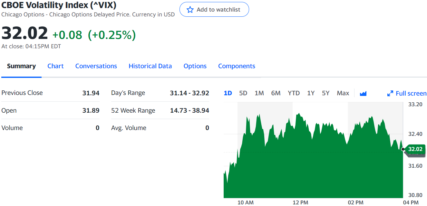The width and height of the screenshot is (427, 206).
Task: Click the 52 Week Range value 14.73 - 38.94
Action: click(x=189, y=110)
